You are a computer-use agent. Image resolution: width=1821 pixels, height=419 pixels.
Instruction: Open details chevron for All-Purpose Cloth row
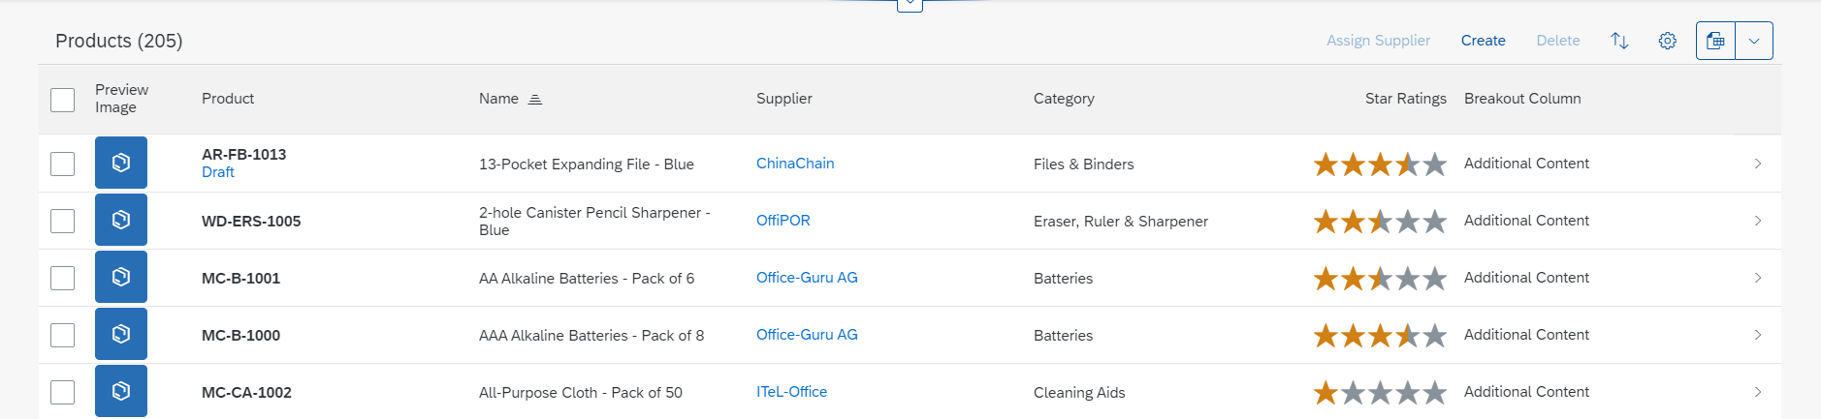click(x=1758, y=392)
